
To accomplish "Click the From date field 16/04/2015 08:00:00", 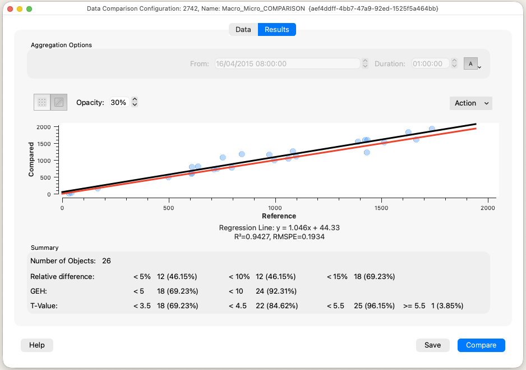I will 287,64.
